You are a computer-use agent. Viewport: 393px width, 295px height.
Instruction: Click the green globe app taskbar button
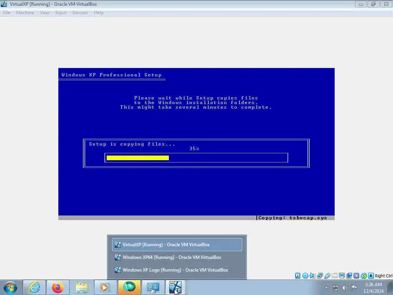pos(129,287)
